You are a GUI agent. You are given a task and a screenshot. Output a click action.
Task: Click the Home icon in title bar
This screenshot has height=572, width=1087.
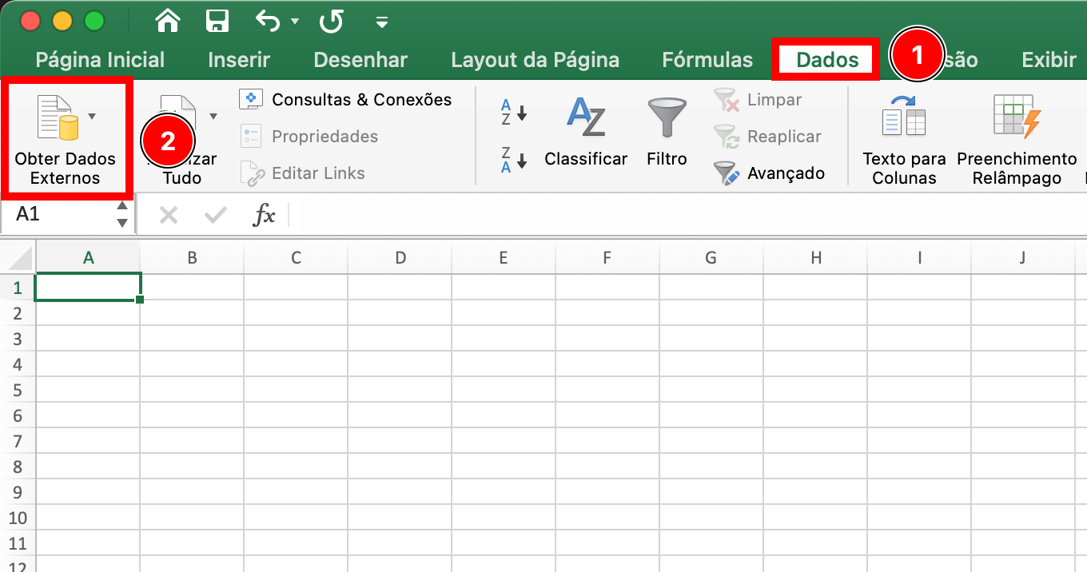click(167, 21)
